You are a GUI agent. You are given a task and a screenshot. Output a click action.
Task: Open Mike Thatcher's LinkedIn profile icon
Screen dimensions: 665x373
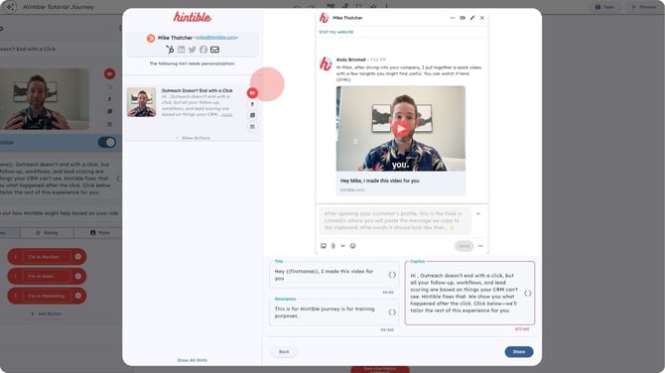point(181,50)
